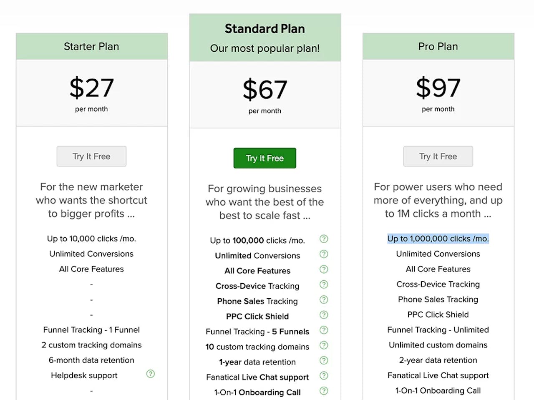Click help icon beside 10 custom tracking domains
The height and width of the screenshot is (400, 534).
point(324,345)
